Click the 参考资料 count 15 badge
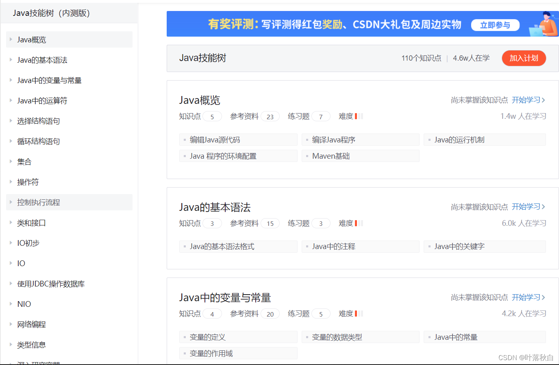 click(x=270, y=223)
